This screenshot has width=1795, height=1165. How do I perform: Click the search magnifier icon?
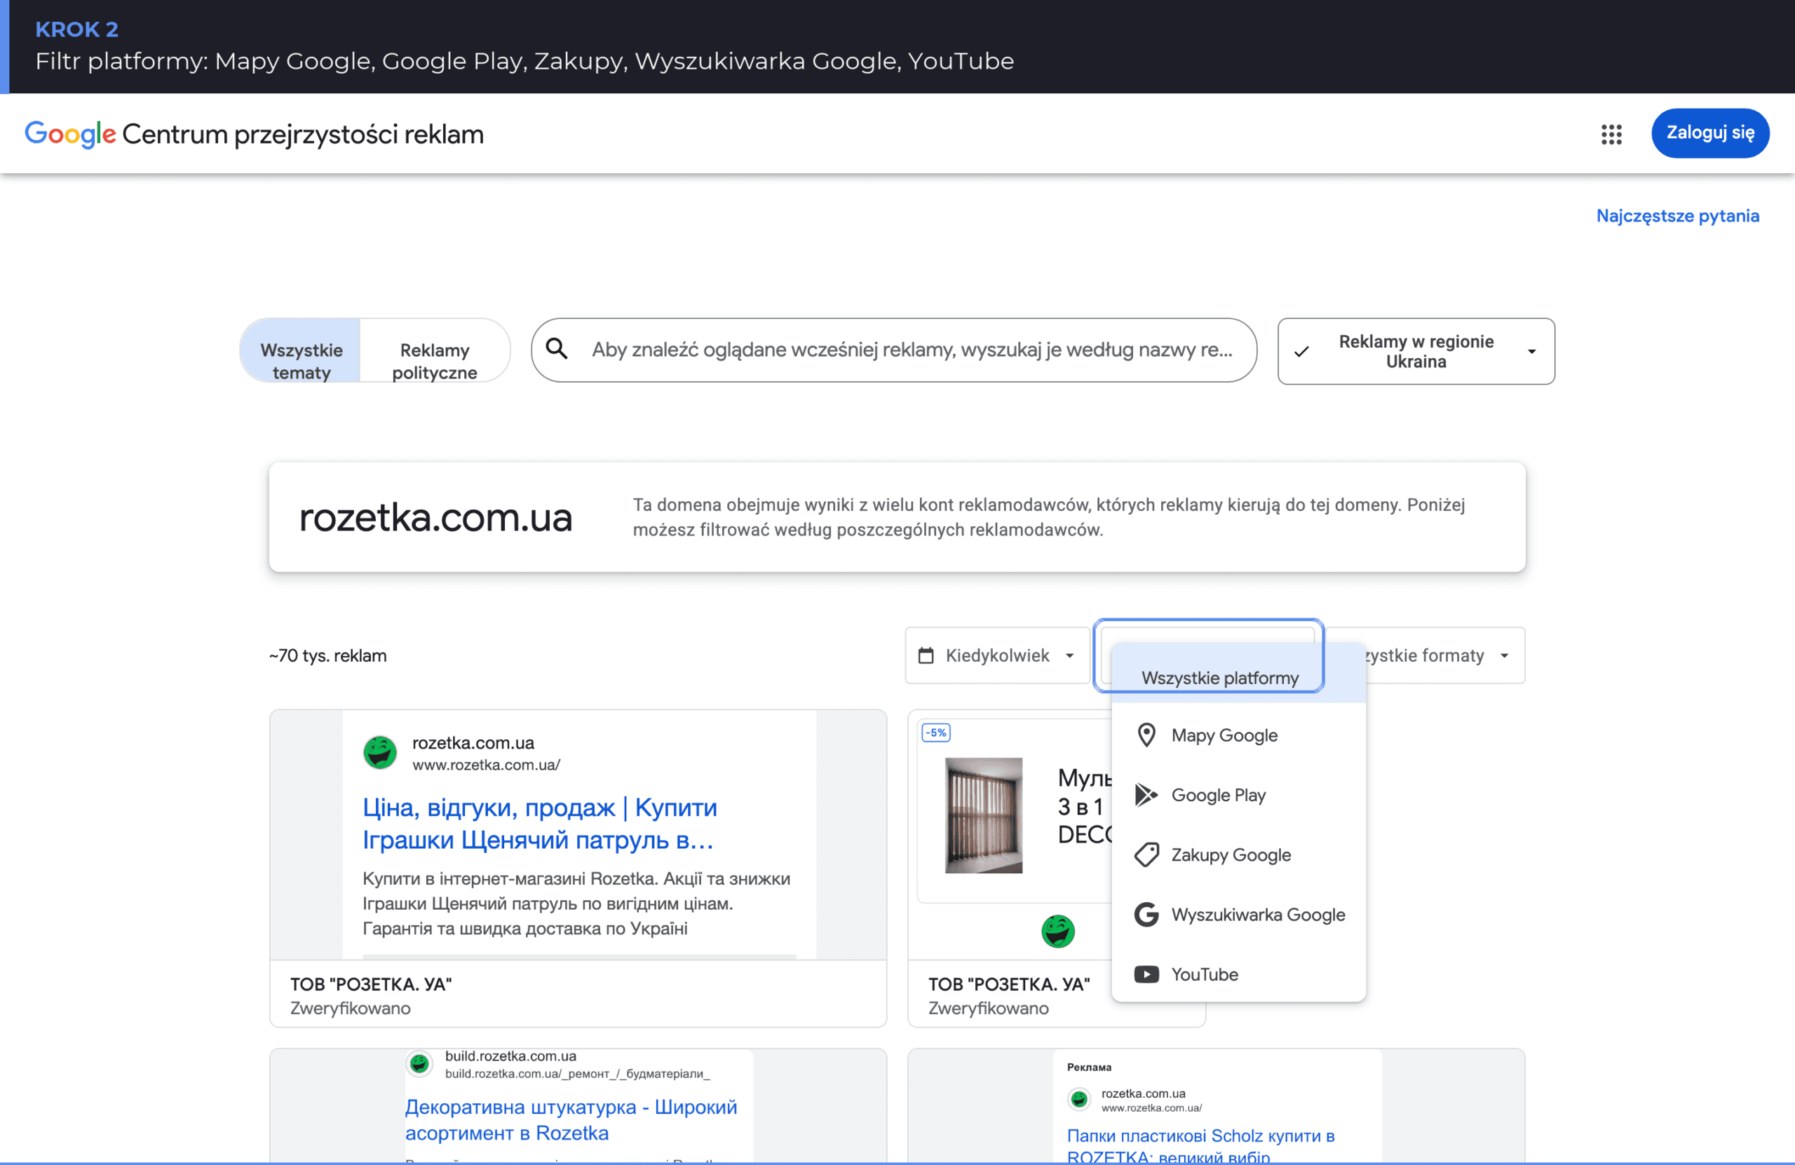(557, 349)
